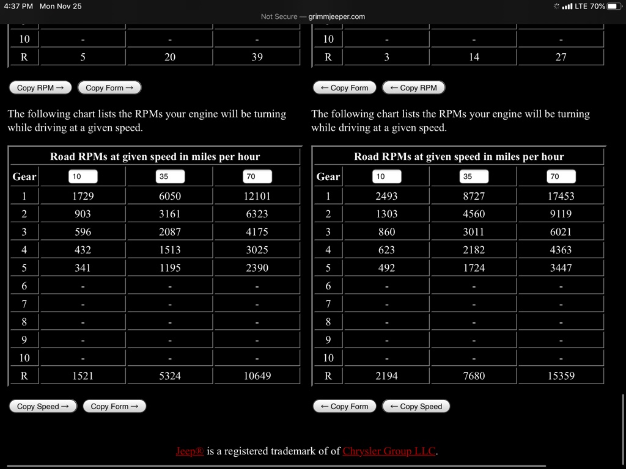Focus the 70 mph field in right table
626x469 pixels.
click(561, 176)
